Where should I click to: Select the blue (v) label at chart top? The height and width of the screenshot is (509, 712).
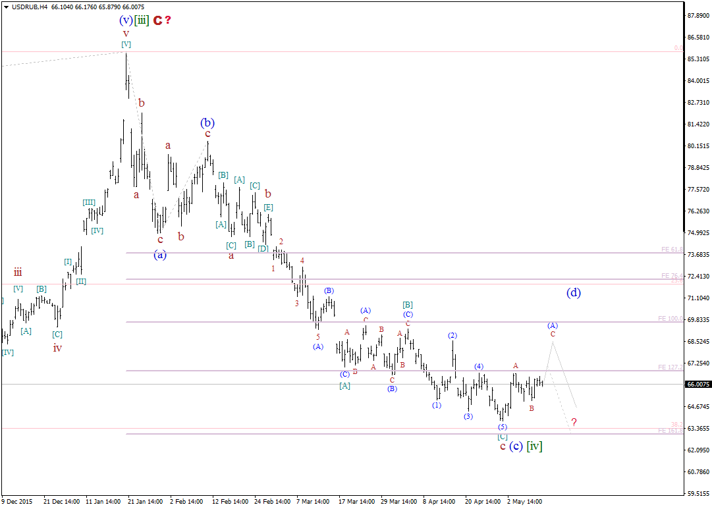click(x=126, y=20)
